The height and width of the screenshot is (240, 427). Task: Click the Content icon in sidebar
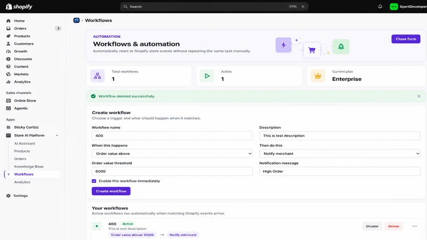click(x=9, y=66)
